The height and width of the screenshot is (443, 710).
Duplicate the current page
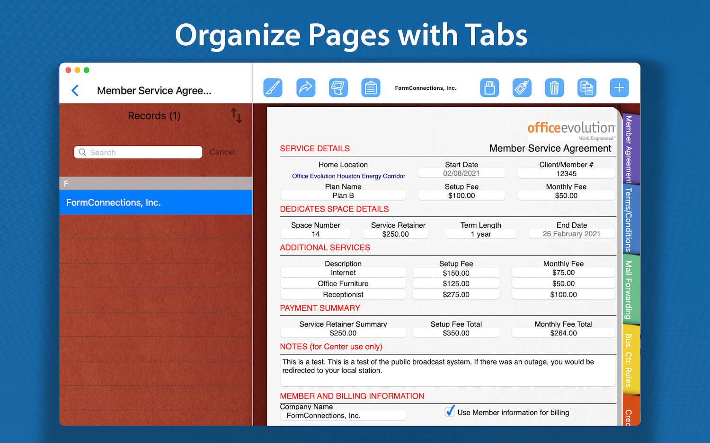click(587, 87)
